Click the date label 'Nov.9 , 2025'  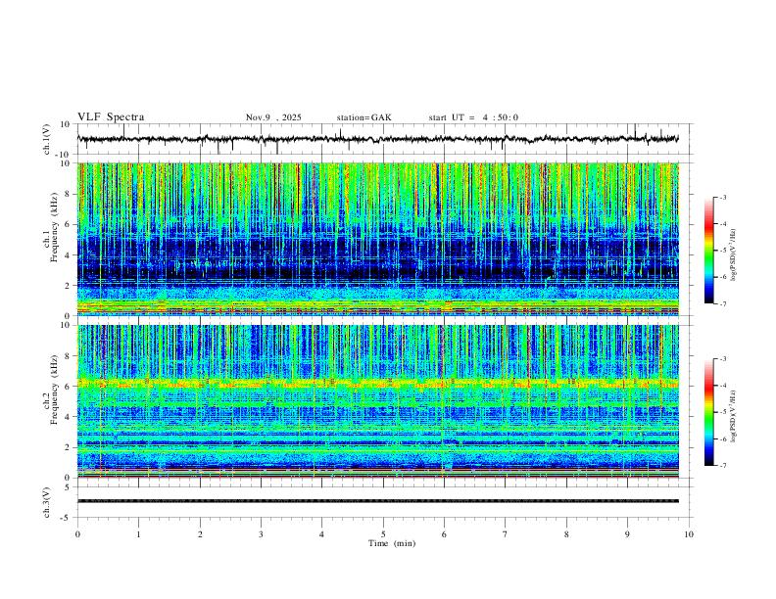(273, 117)
